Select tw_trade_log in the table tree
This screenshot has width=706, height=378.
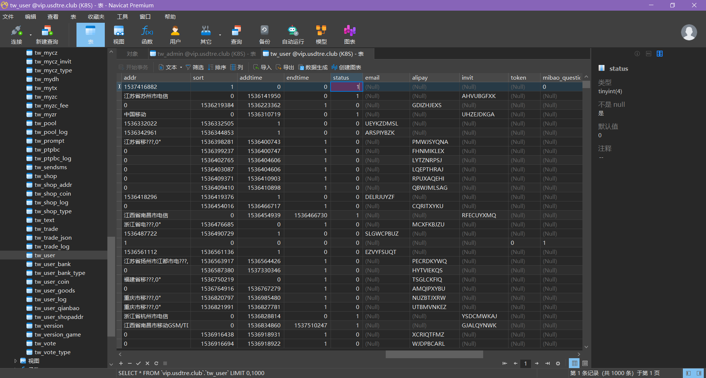[52, 246]
